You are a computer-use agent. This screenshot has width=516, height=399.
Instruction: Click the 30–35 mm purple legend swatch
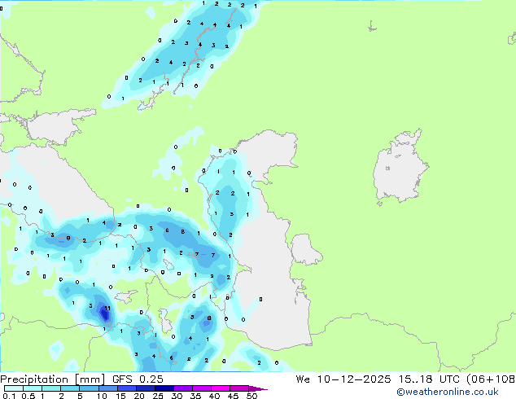click(183, 388)
